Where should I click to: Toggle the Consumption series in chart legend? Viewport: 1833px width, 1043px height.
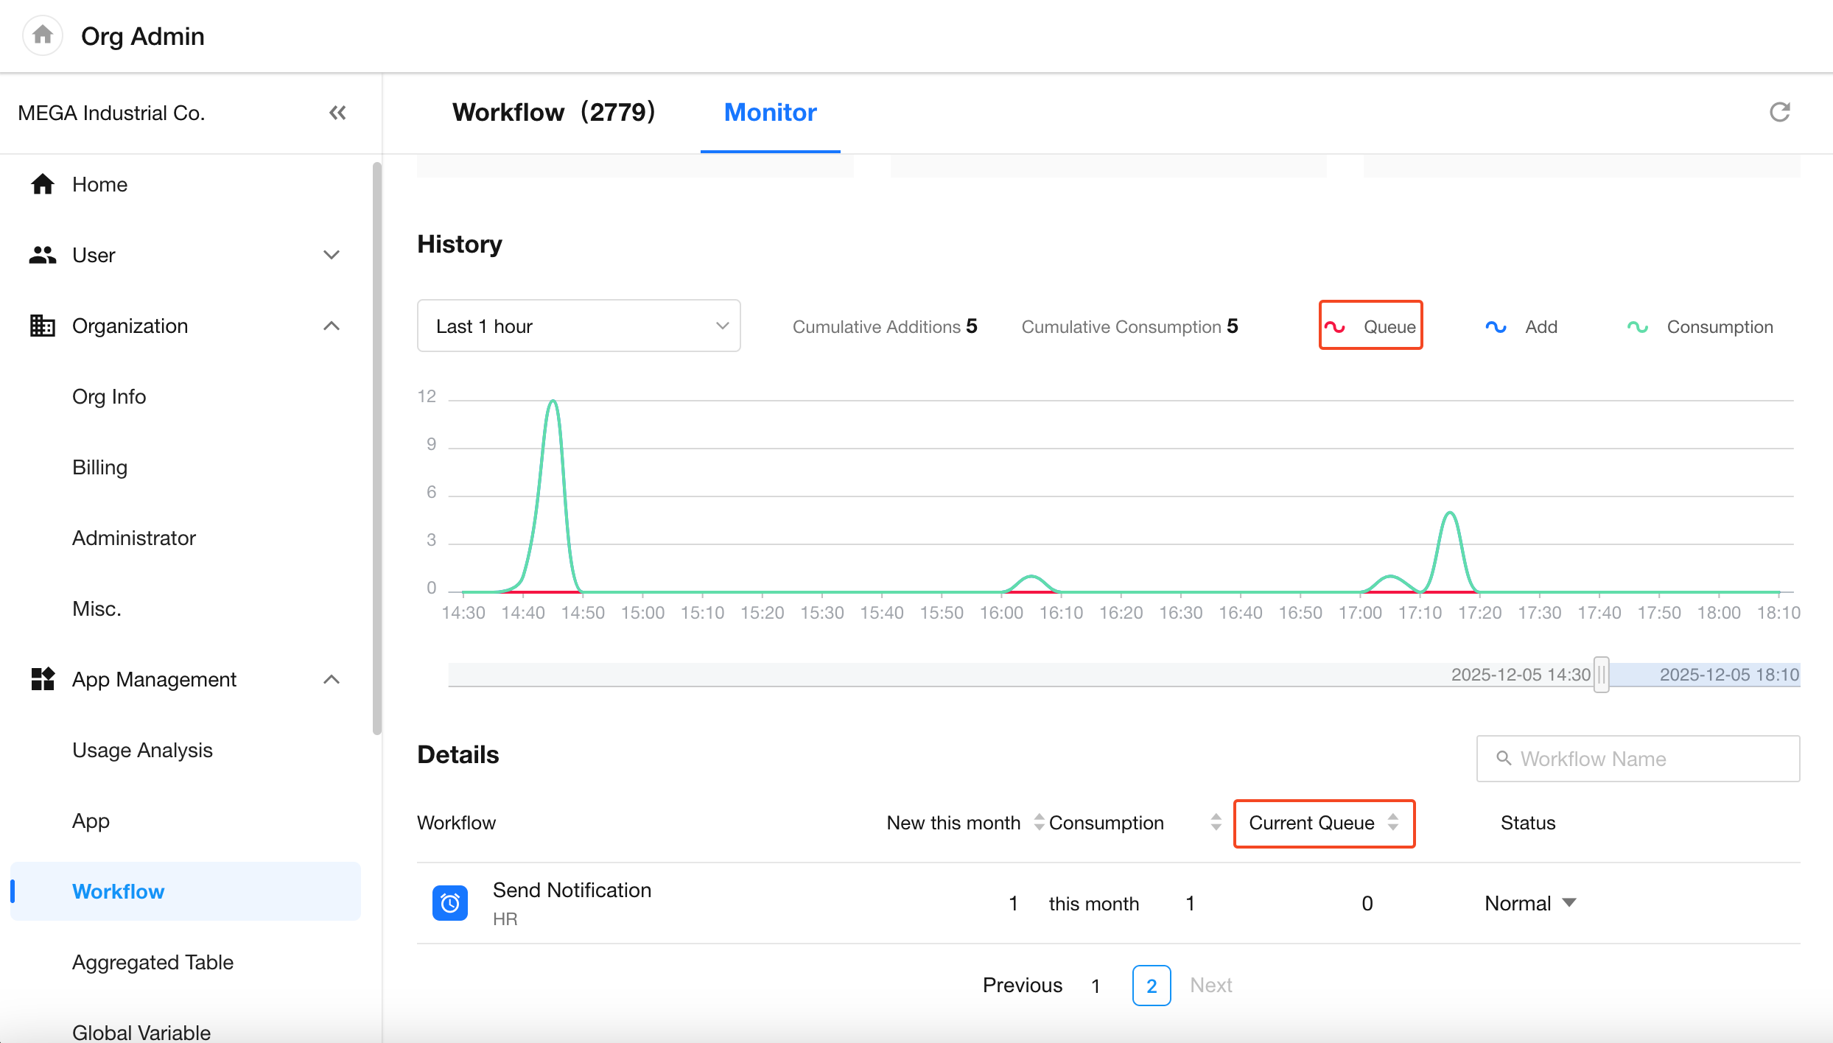tap(1700, 326)
